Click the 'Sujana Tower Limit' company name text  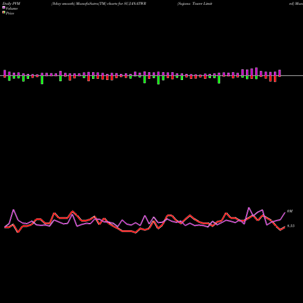pos(195,4)
